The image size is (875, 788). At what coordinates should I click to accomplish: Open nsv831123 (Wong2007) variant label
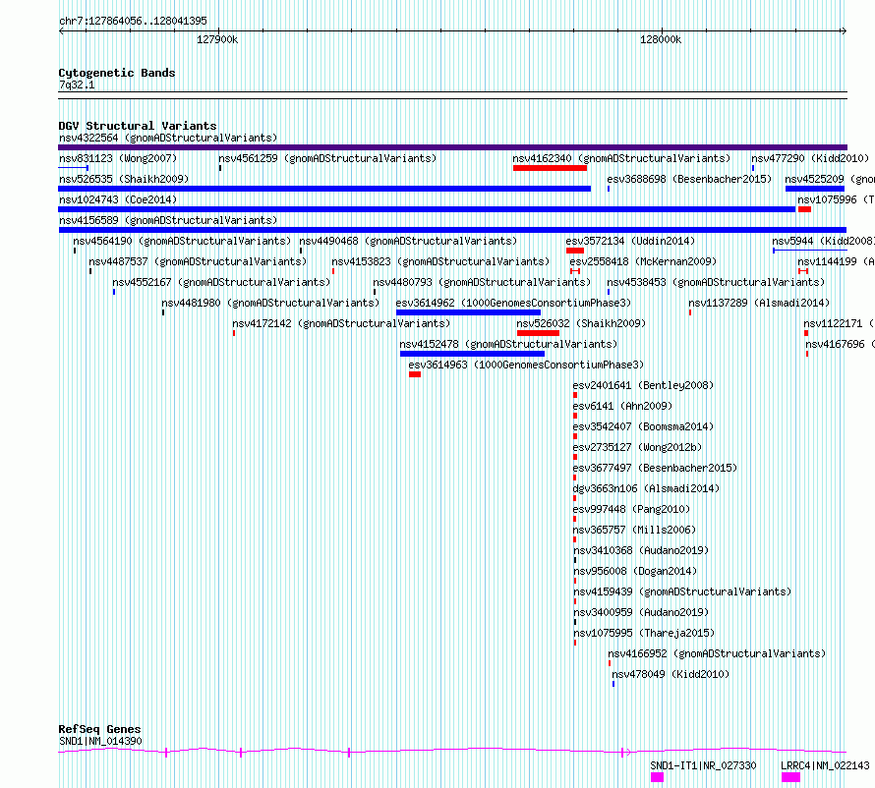(118, 158)
